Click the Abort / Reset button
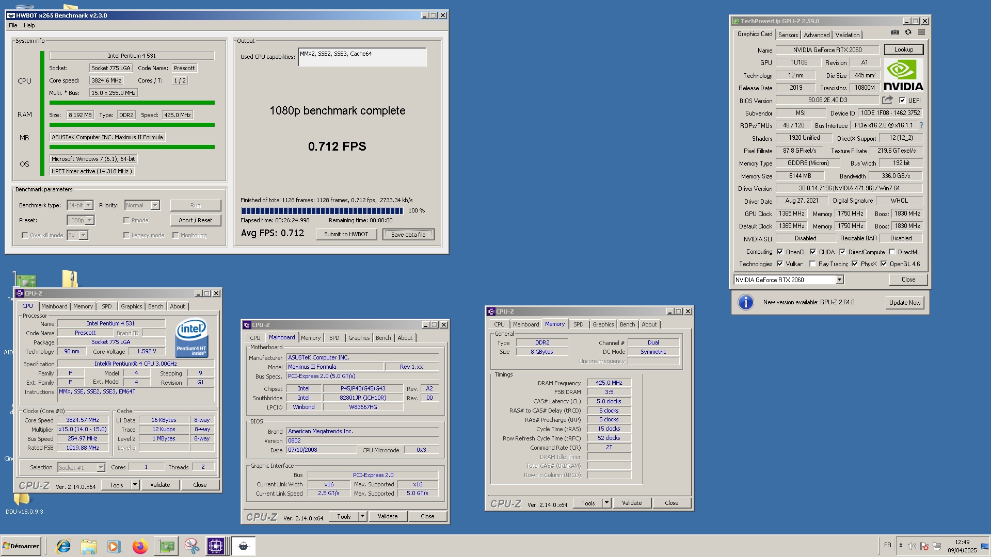This screenshot has width=991, height=557. [195, 220]
